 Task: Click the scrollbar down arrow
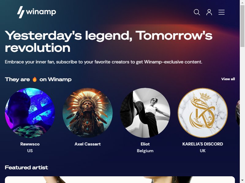[242, 181]
